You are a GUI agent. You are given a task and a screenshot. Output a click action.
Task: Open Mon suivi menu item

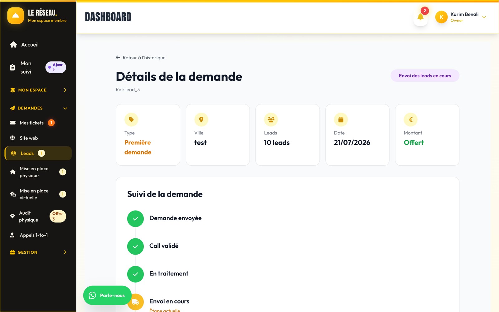tap(38, 67)
